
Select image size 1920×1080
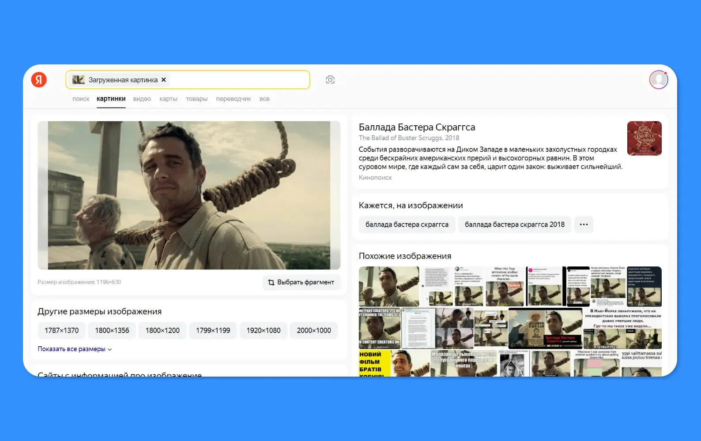click(x=264, y=330)
